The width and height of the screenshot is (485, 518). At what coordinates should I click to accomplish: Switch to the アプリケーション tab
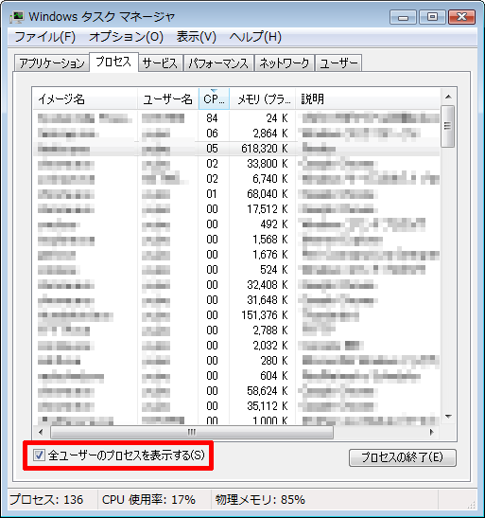(52, 63)
